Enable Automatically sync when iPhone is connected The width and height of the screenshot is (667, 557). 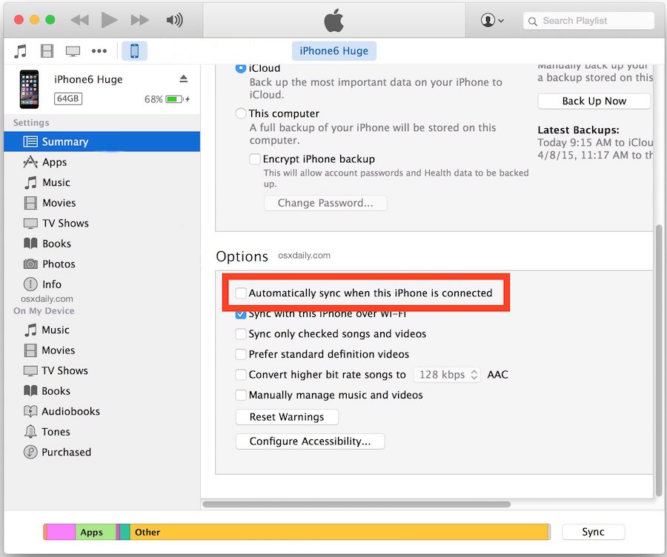point(241,293)
